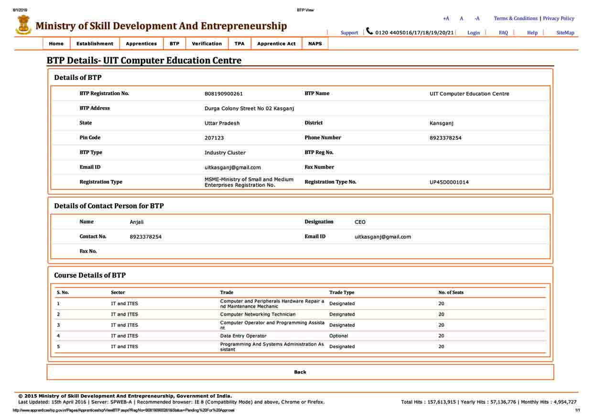This screenshot has width=593, height=420.
Task: Select the contact person's email uitkasganj@gmail.com
Action: tap(383, 237)
